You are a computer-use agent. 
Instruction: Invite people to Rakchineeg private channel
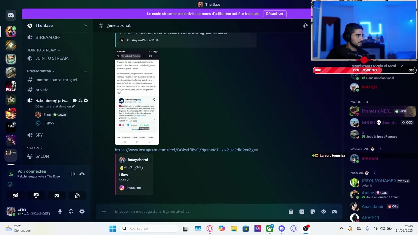point(80,101)
